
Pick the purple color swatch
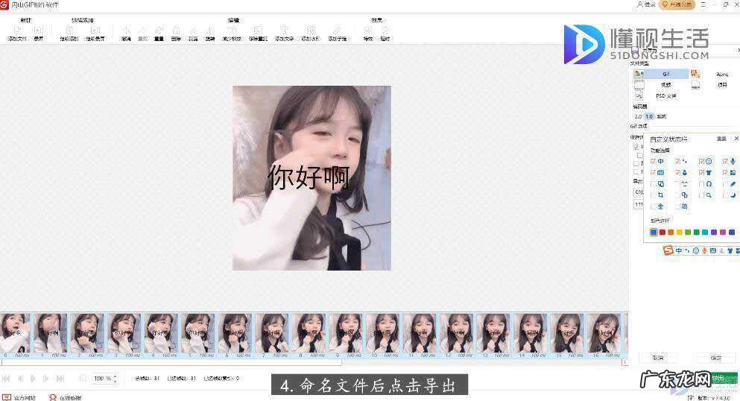coord(714,232)
